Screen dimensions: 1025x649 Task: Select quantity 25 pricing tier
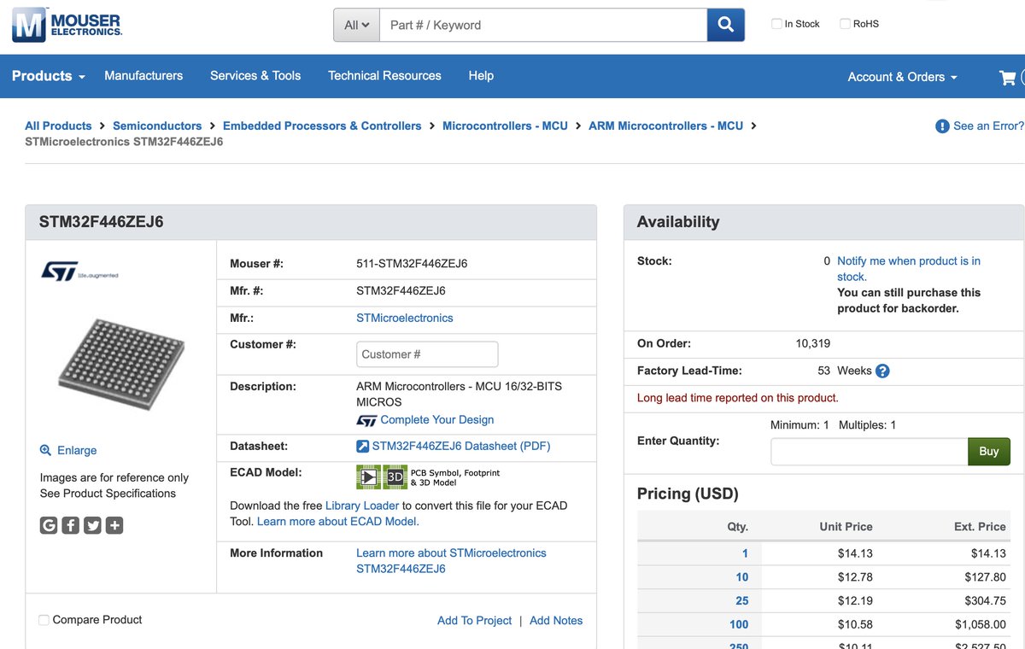tap(742, 601)
